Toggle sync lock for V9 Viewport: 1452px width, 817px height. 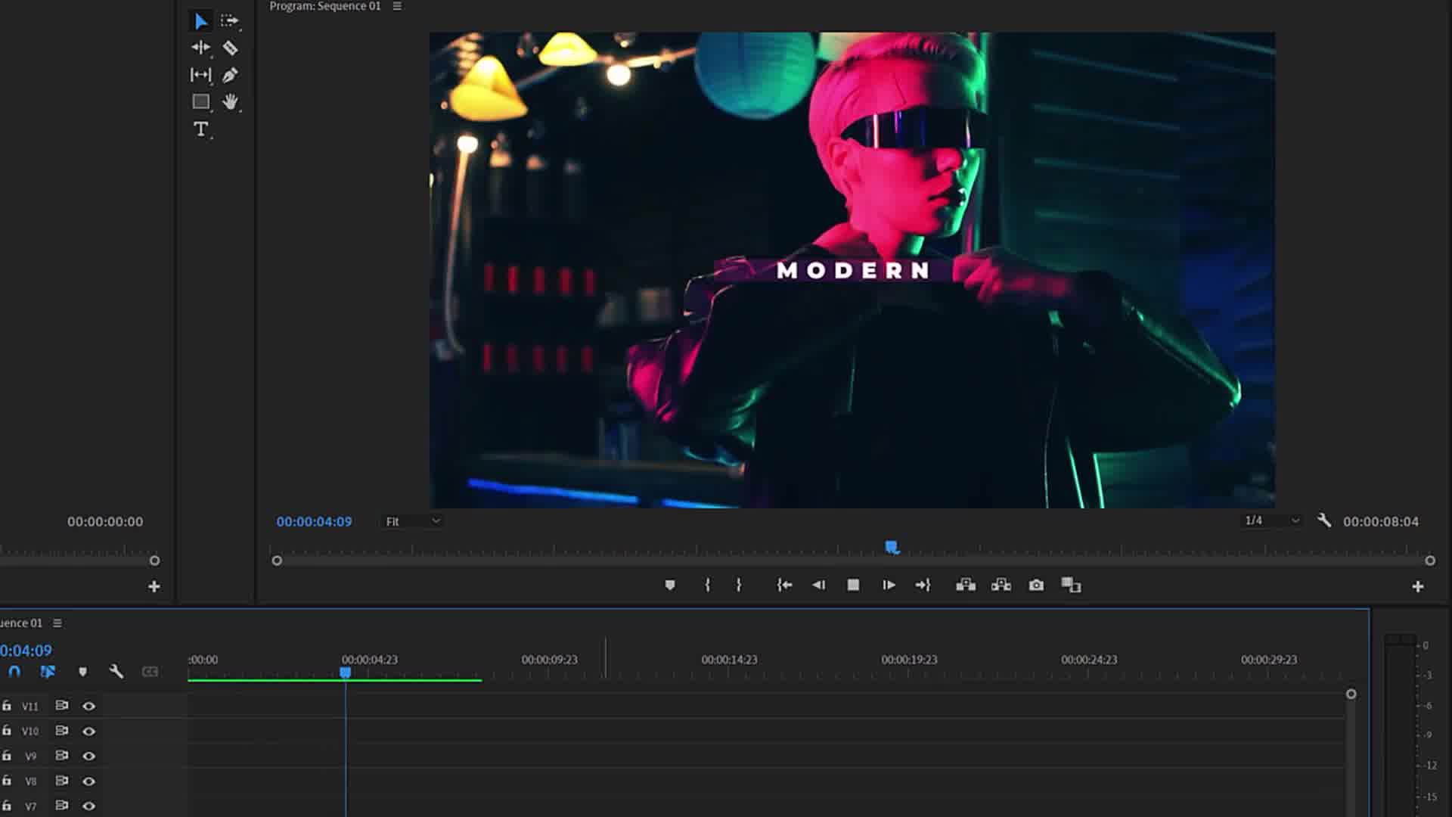pyautogui.click(x=62, y=755)
